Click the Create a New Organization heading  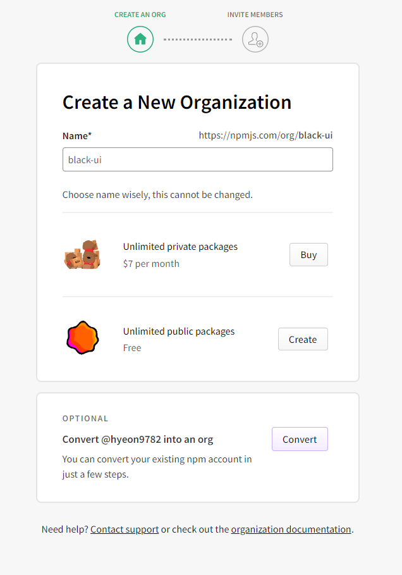(x=177, y=102)
